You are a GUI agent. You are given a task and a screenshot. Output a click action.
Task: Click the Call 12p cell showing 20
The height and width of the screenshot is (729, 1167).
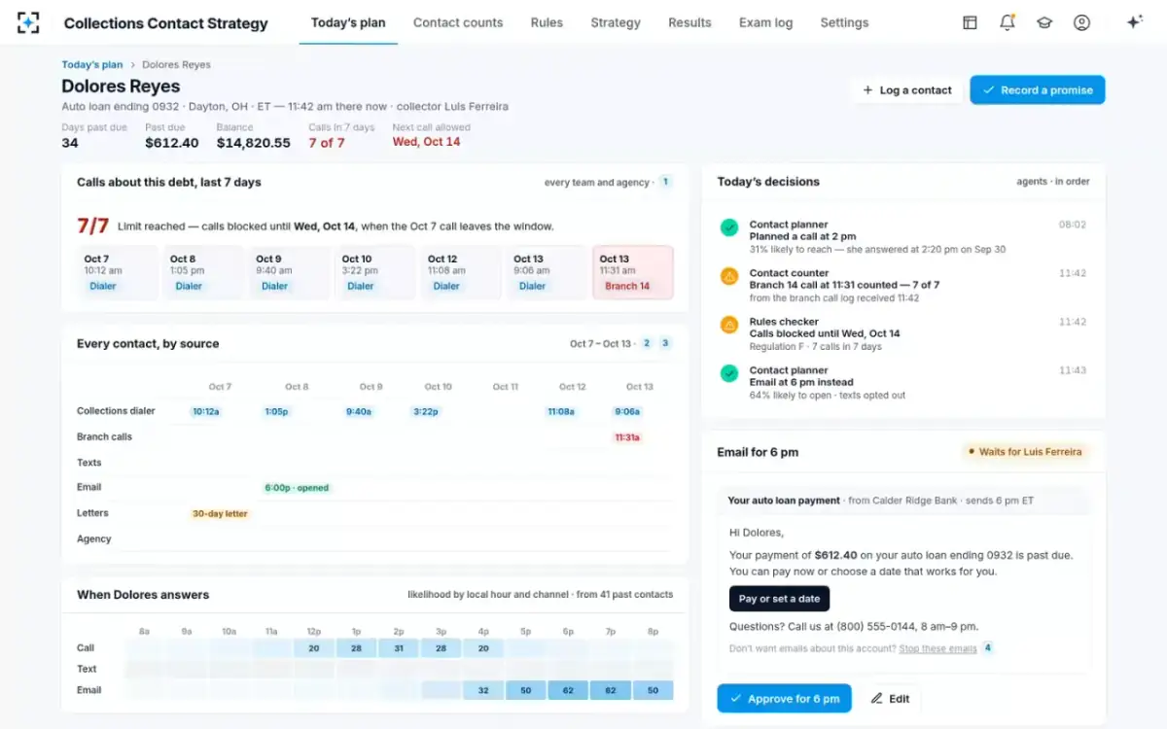[314, 648]
